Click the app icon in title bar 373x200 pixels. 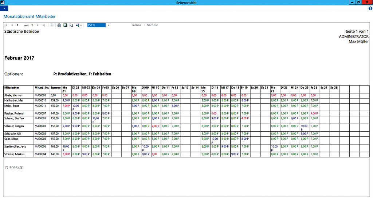pyautogui.click(x=3, y=2)
